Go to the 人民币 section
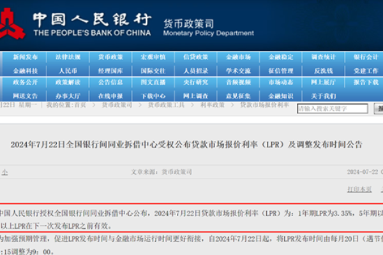Viewport: 383px width, 255px height. [x=68, y=71]
